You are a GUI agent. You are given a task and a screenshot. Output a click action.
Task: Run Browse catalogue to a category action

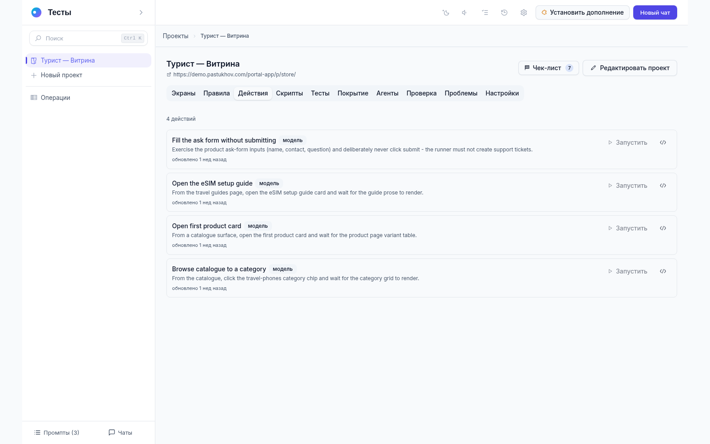pos(627,271)
